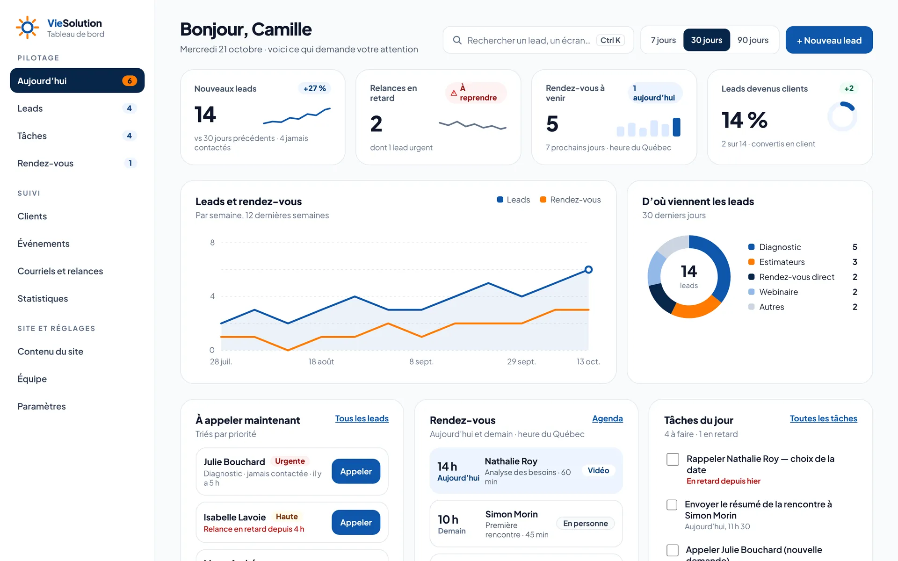Click the Estimateurs legend swatch
Screen dimensions: 898x561
[751, 262]
